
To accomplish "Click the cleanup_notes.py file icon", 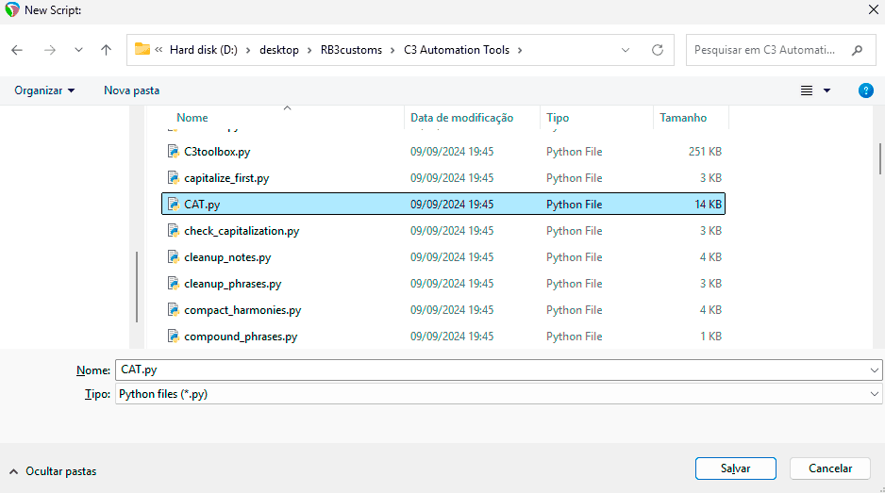I will coord(173,256).
